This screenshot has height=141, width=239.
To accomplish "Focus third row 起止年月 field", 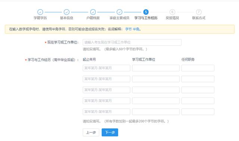I will point(106,90).
